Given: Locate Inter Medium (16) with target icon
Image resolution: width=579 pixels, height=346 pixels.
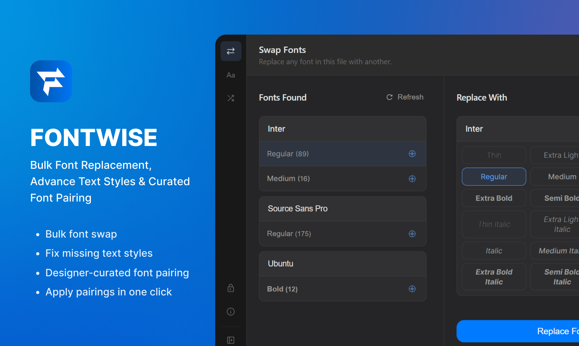Looking at the screenshot, I should coord(412,179).
